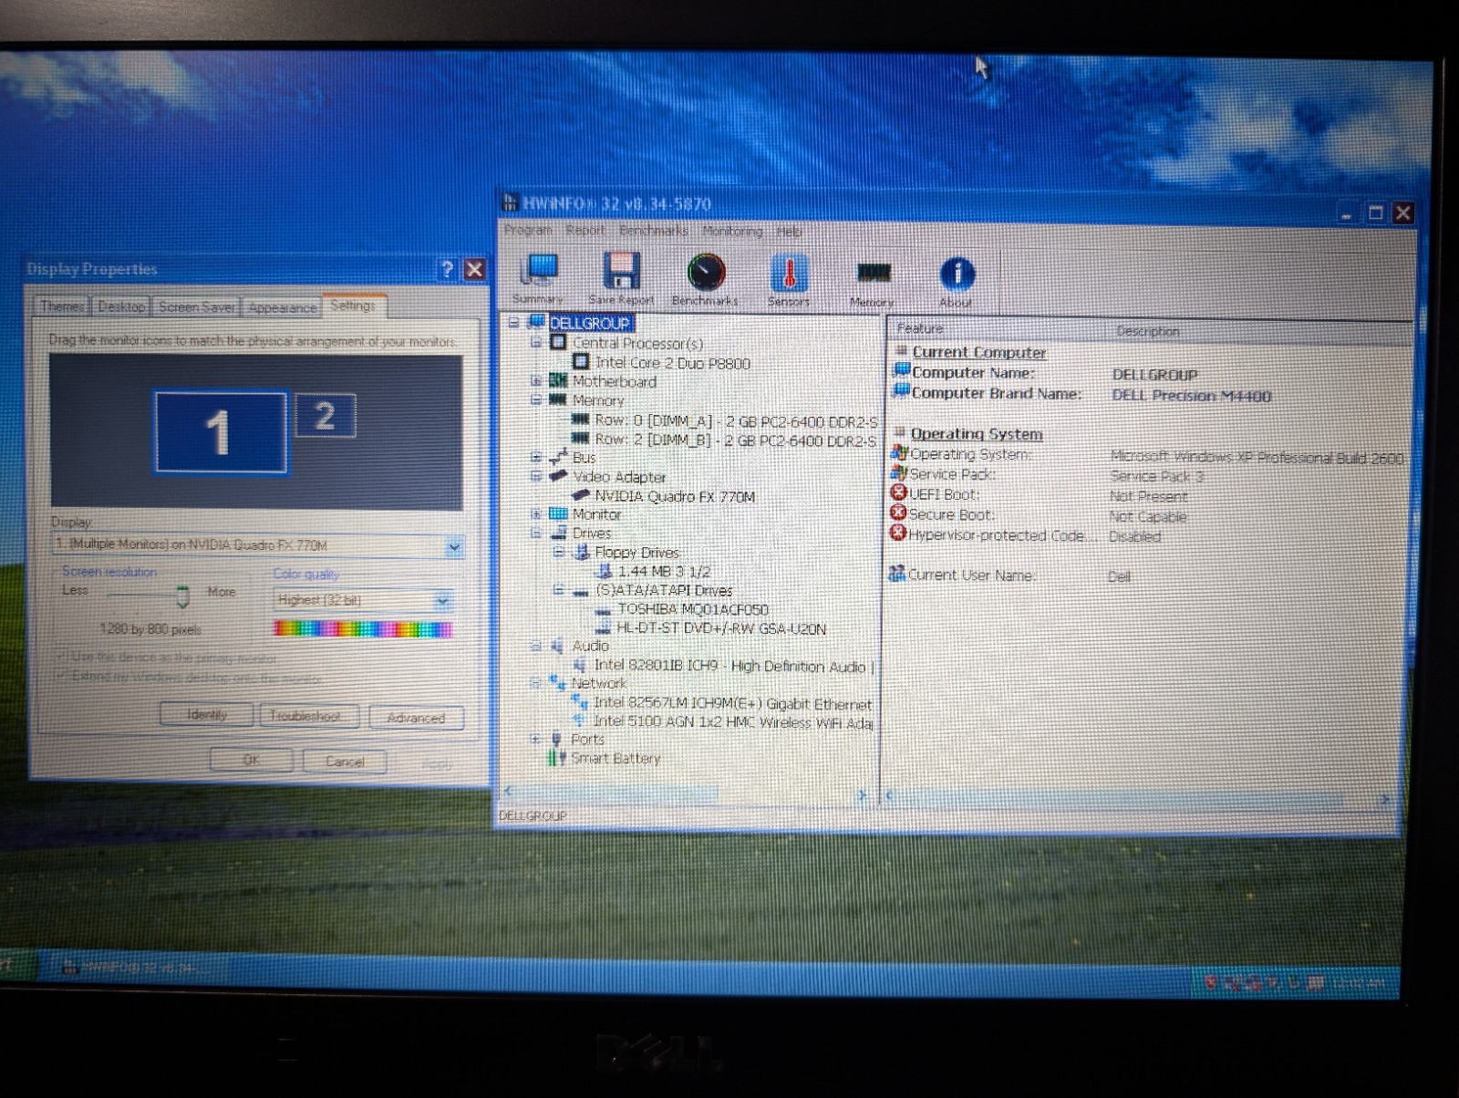Open the Benchmarks menu in the menu bar

[x=653, y=231]
